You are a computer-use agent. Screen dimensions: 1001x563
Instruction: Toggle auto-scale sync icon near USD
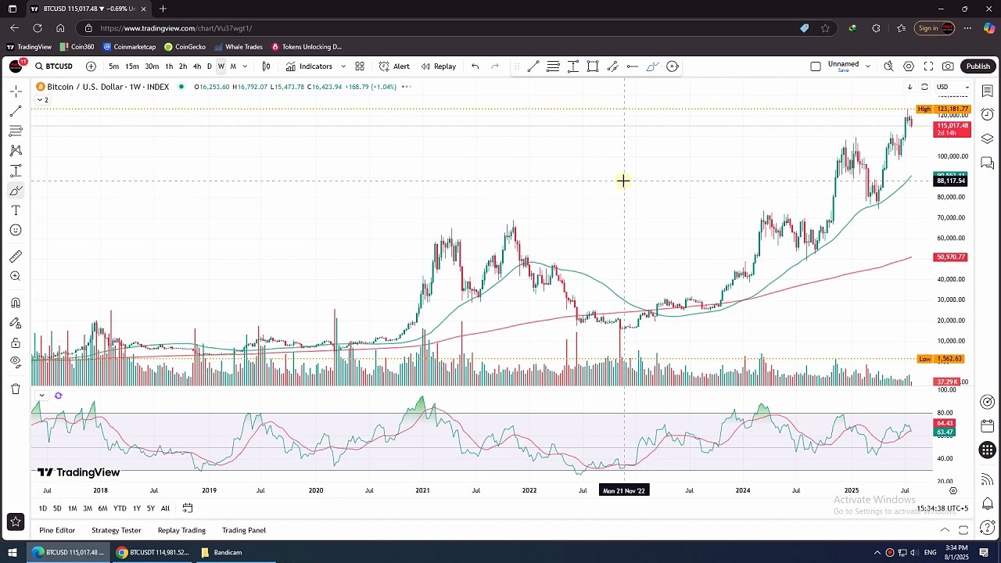pos(924,87)
